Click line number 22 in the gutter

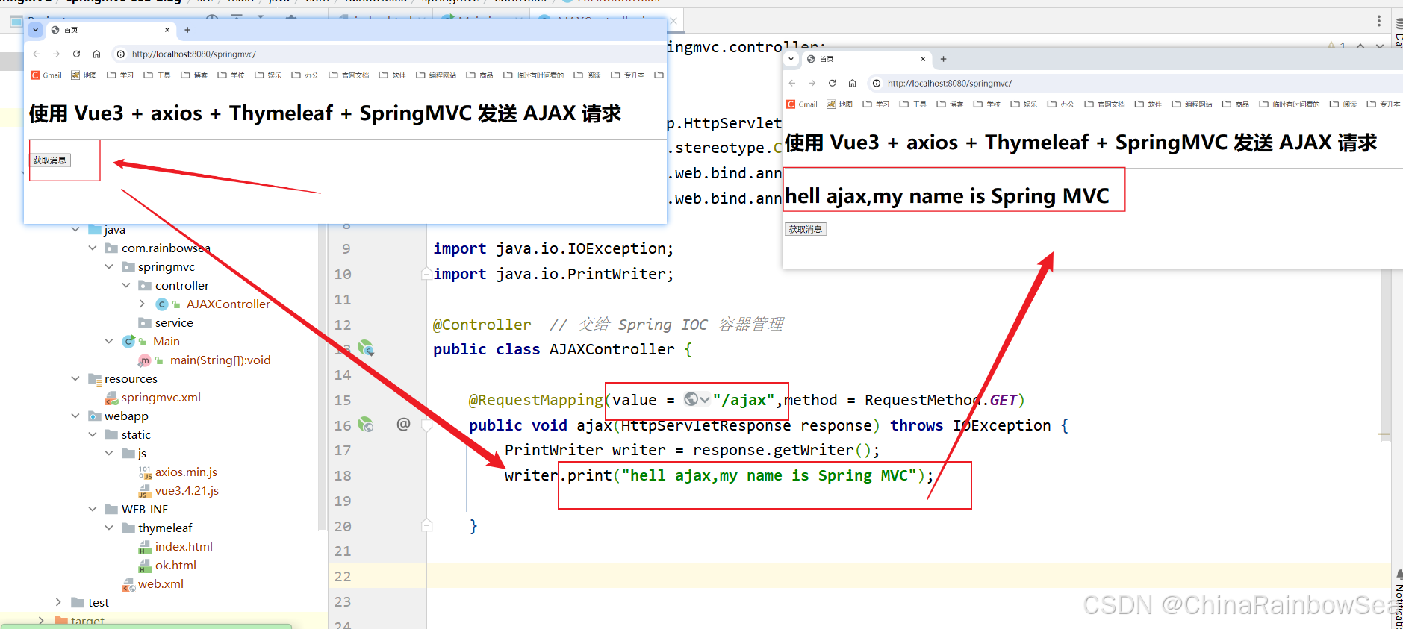coord(343,576)
